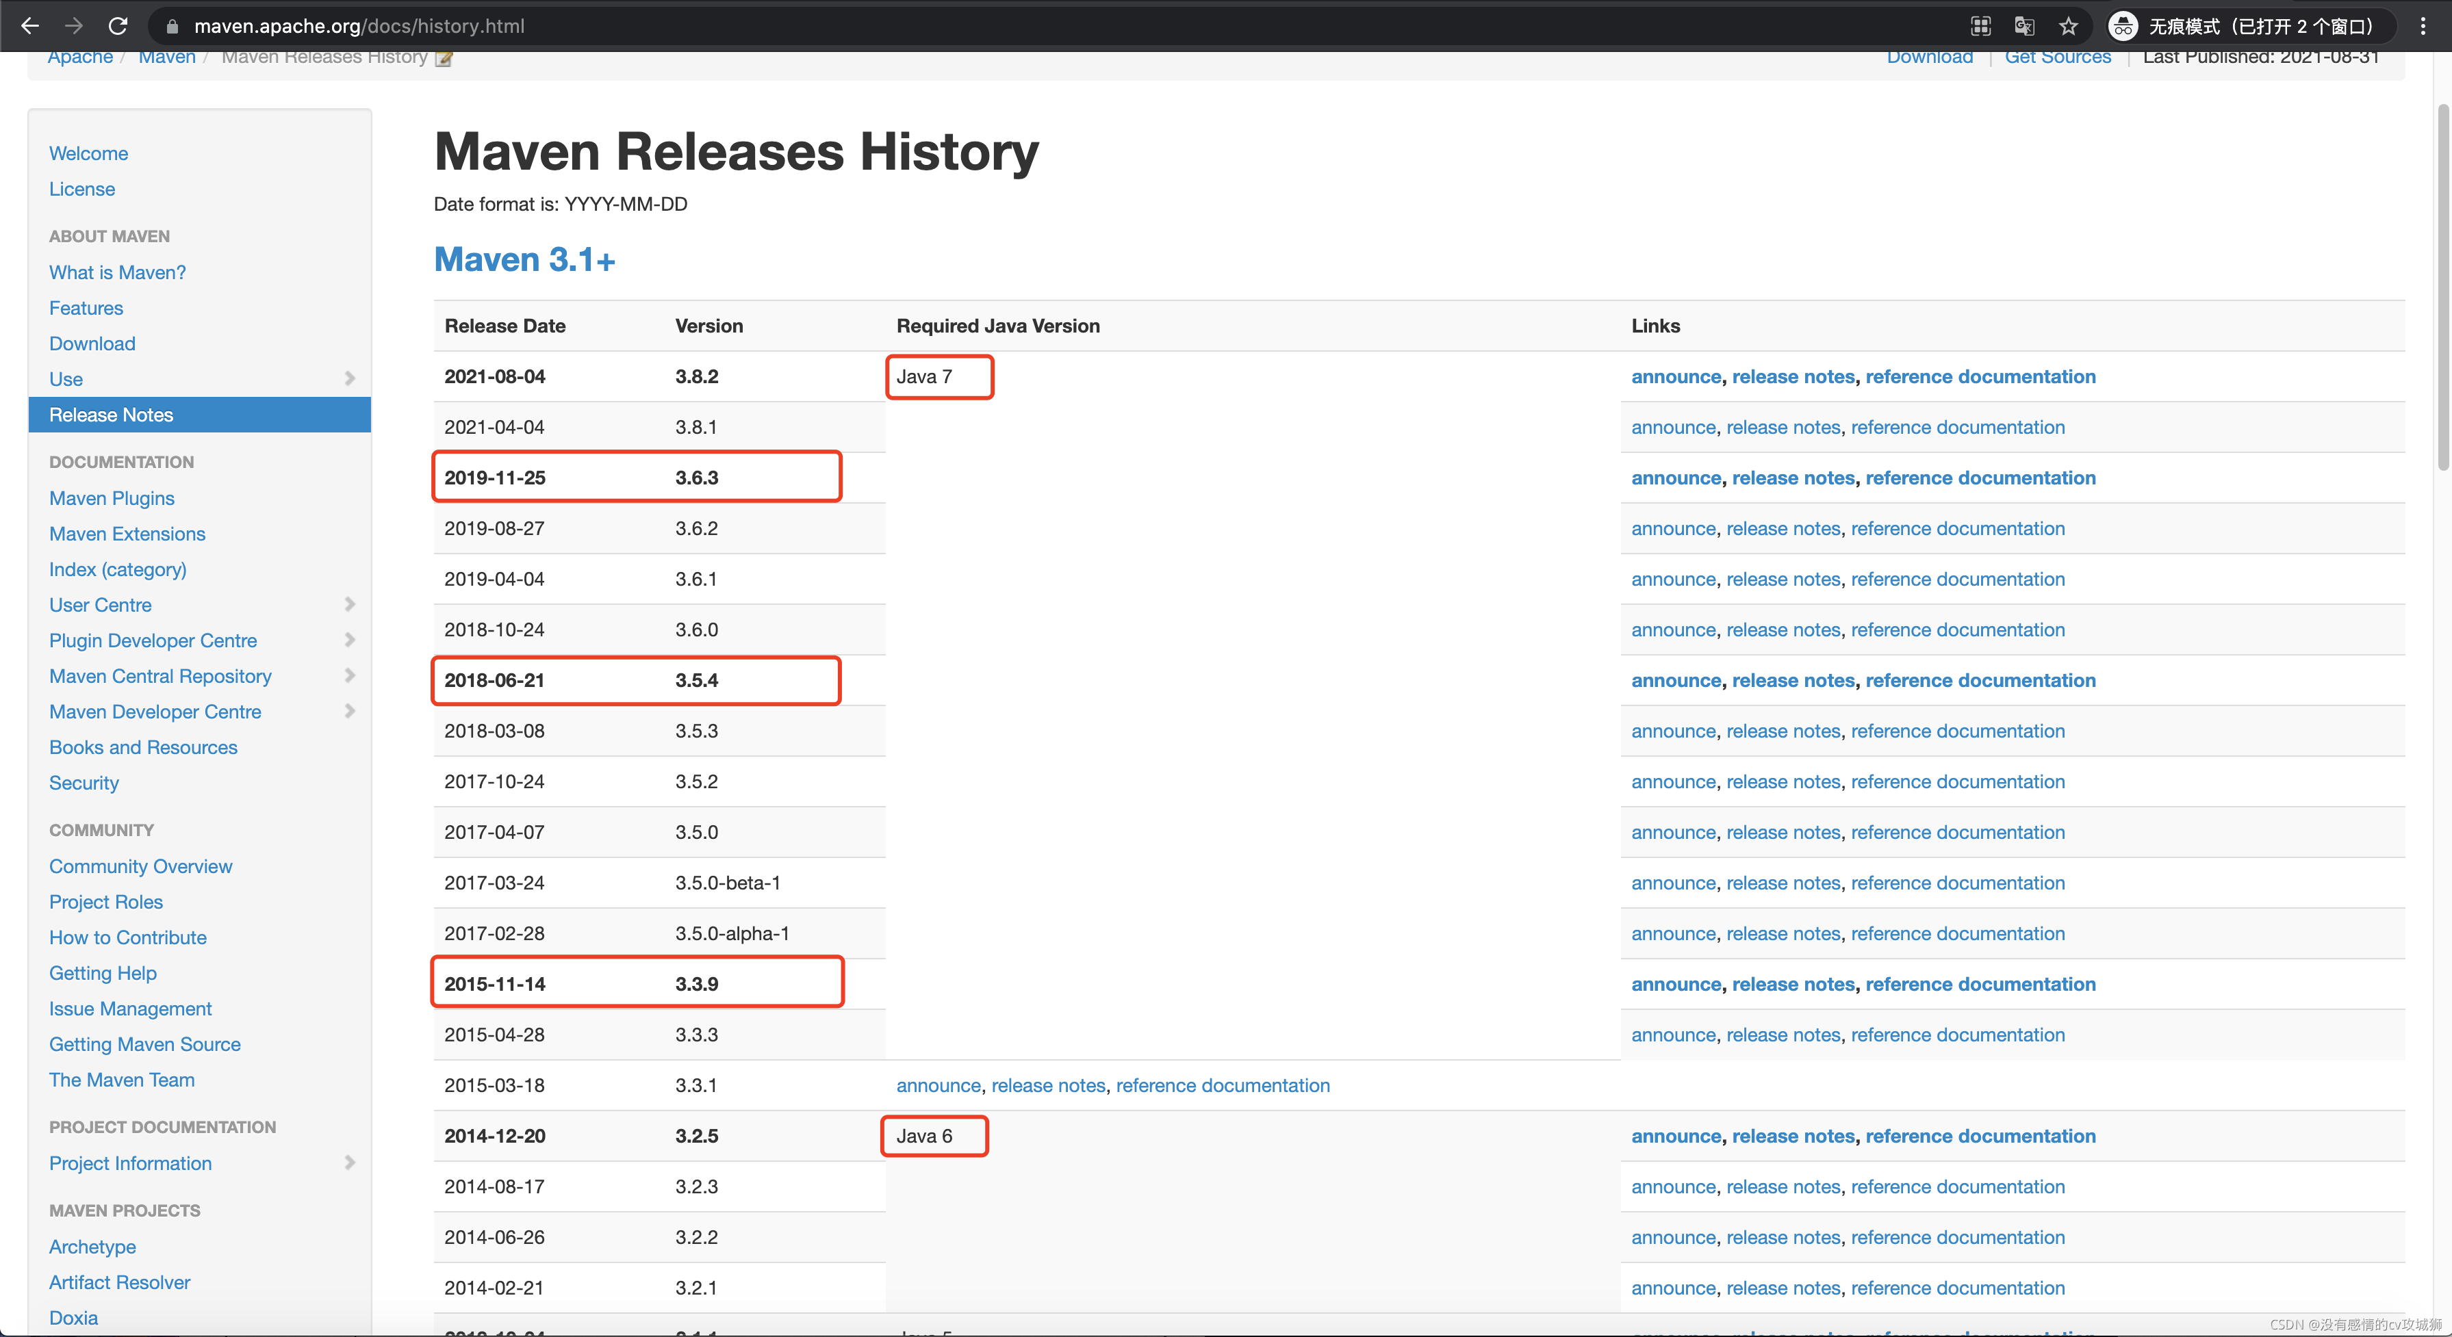Image resolution: width=2452 pixels, height=1337 pixels.
Task: Click the incognito profile icon
Action: click(2123, 26)
